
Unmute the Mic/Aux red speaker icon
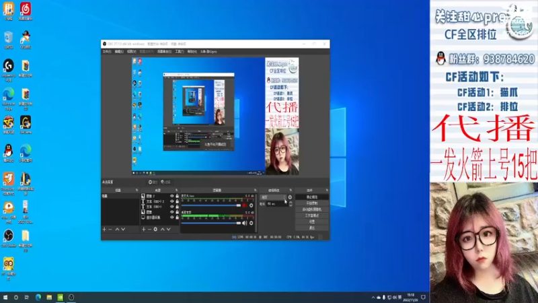(245, 205)
